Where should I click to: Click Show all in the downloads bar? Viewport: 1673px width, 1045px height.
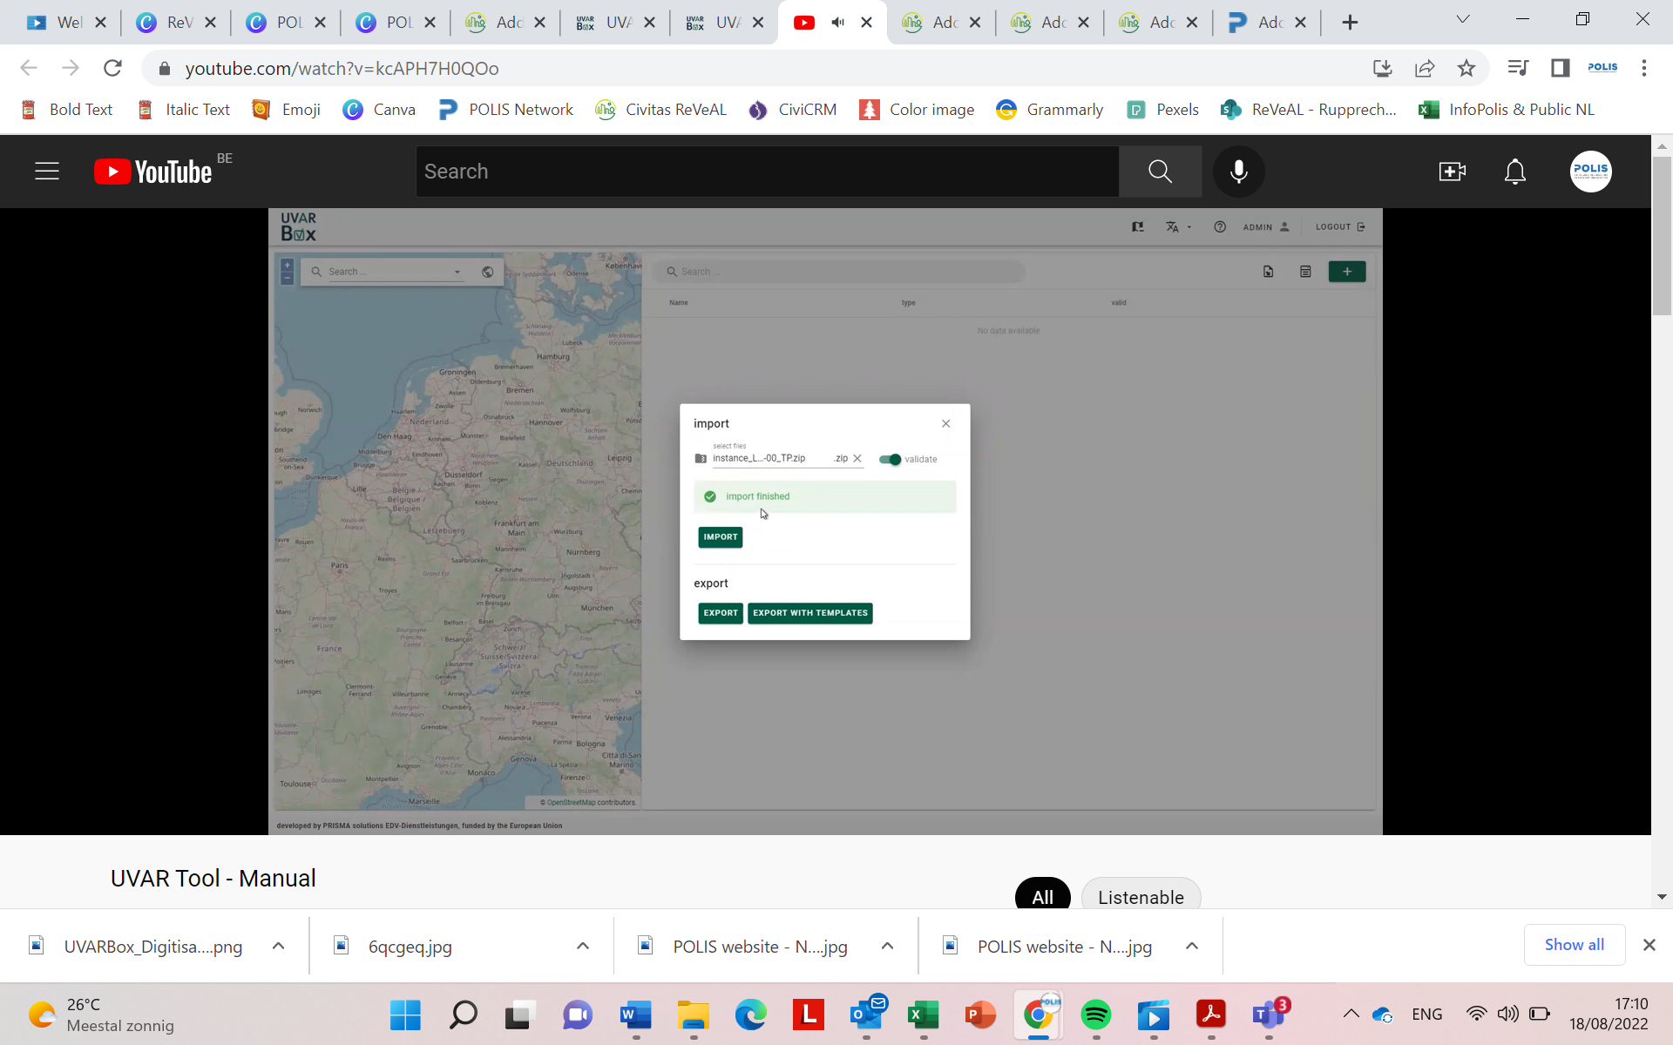[1574, 945]
